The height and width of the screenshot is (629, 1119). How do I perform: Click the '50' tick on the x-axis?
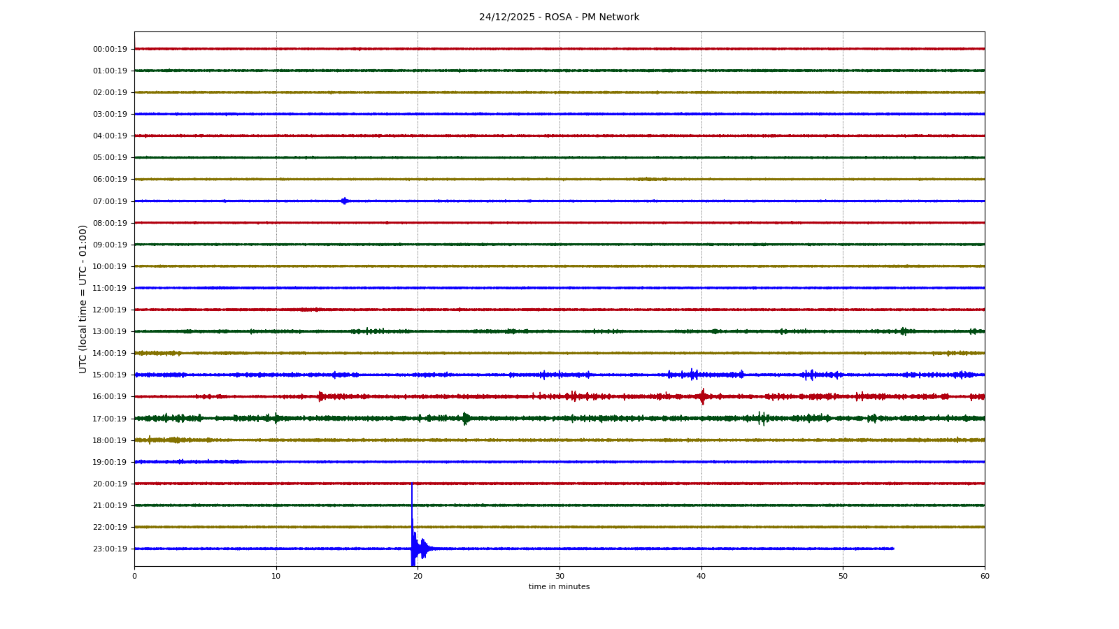point(843,576)
